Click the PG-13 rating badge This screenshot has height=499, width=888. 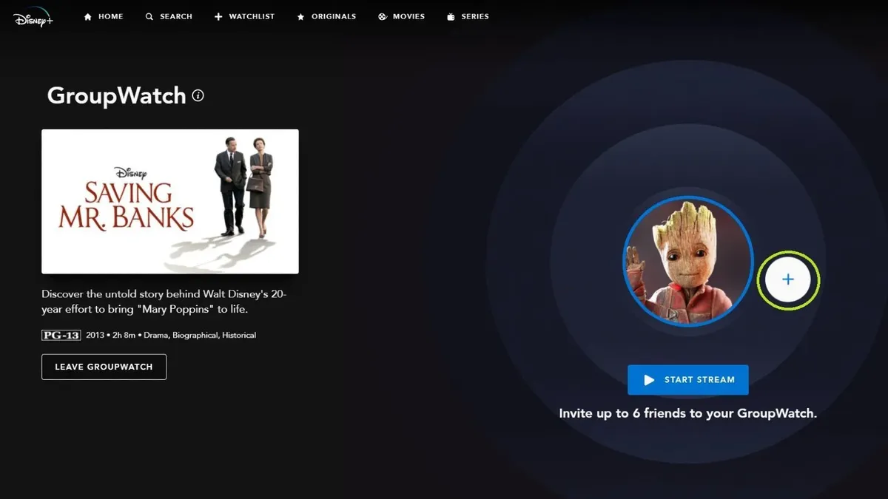pos(61,335)
